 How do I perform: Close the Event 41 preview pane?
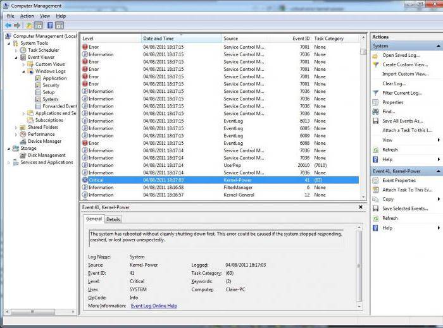[361, 207]
